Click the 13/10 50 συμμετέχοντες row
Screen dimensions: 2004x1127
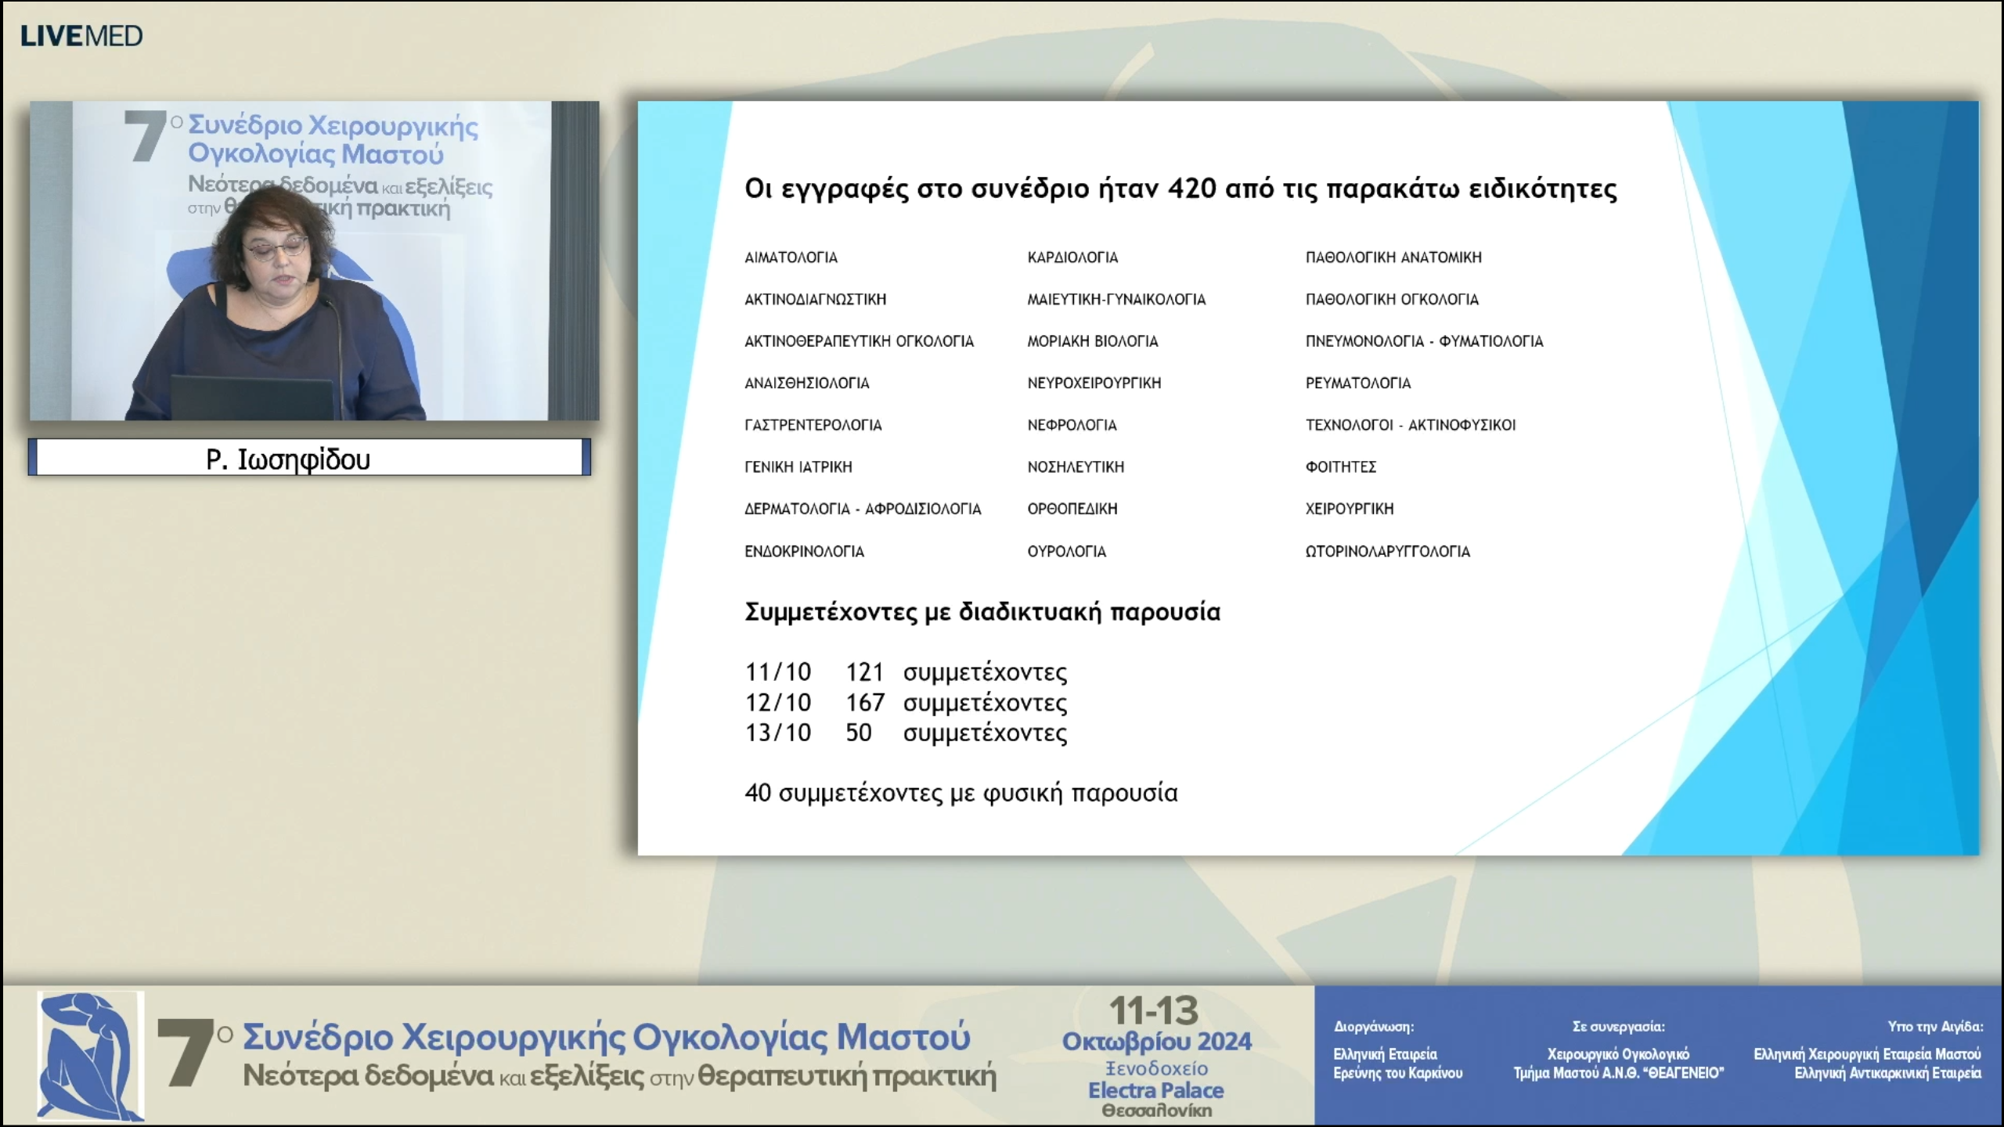(x=906, y=733)
